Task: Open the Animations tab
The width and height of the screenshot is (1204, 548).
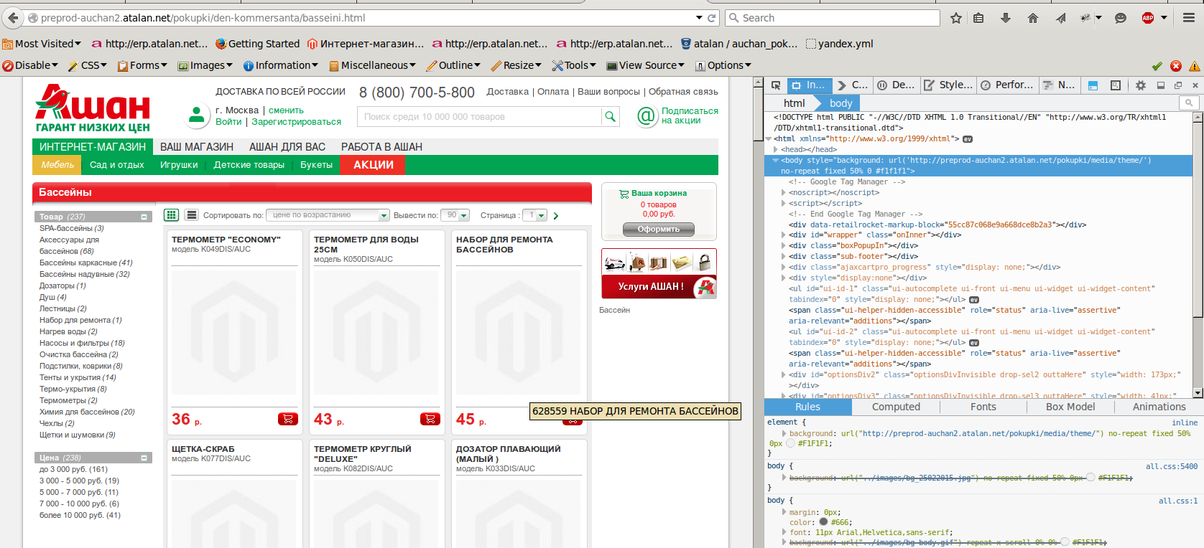Action: [x=1159, y=407]
